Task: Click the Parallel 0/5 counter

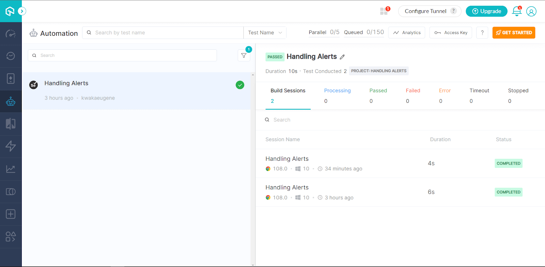Action: point(324,32)
